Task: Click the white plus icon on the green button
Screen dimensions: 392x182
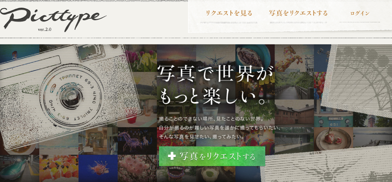Action: pos(172,156)
